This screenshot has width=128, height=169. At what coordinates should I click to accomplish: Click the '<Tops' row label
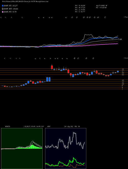(x=126, y=17)
